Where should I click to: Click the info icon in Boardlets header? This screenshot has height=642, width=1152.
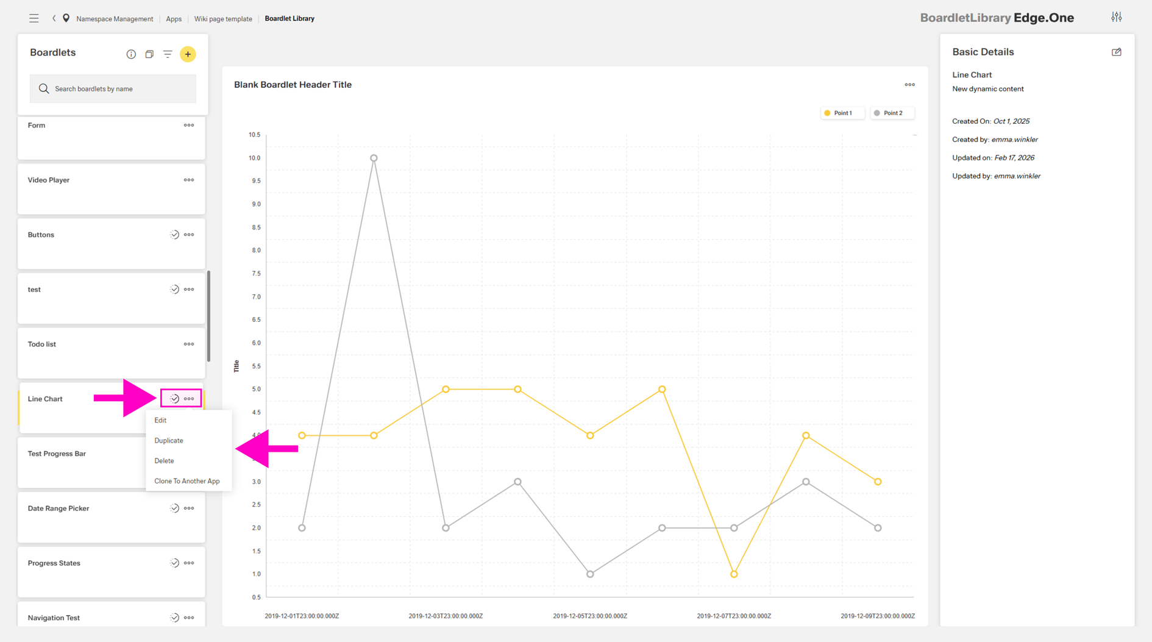click(x=131, y=54)
